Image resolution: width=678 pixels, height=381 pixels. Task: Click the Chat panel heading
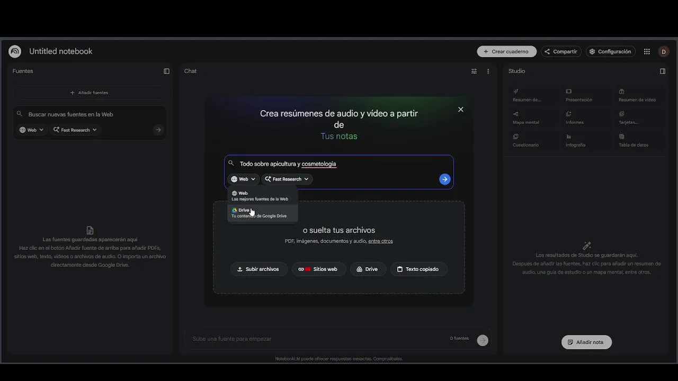[190, 71]
